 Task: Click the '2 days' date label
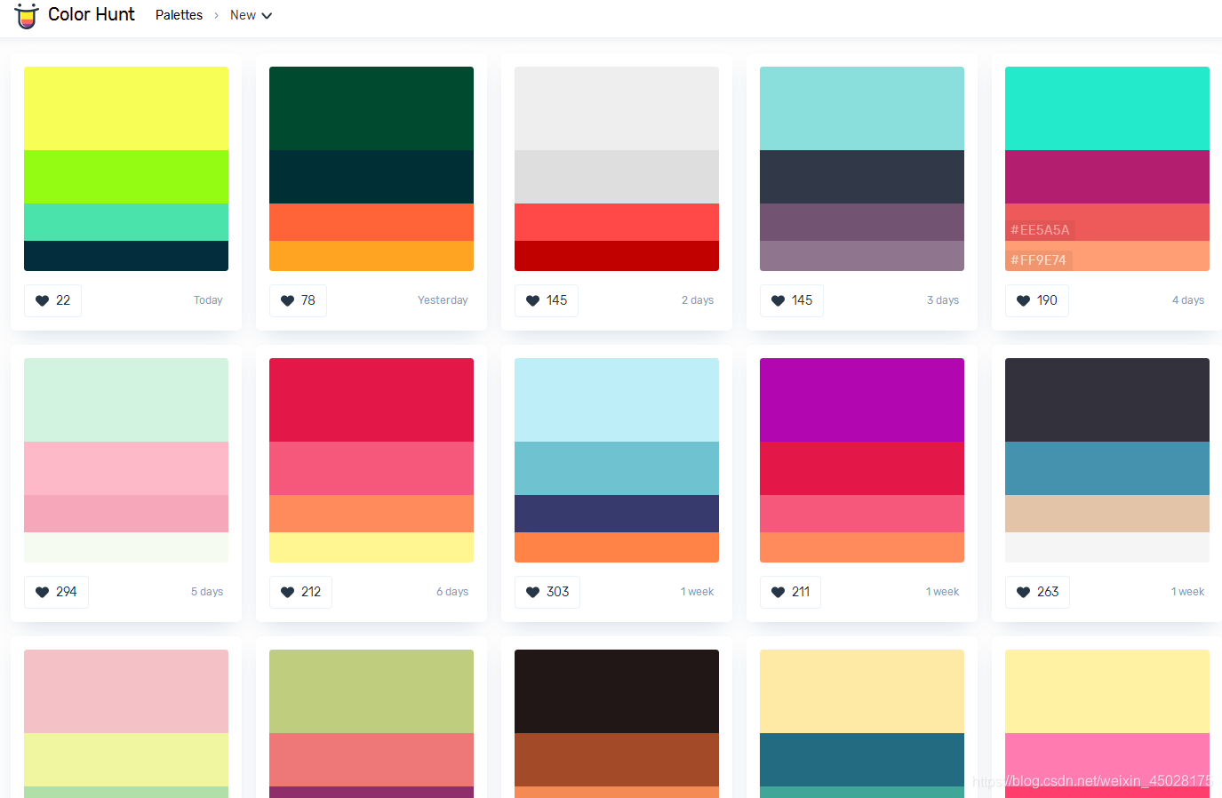pyautogui.click(x=698, y=300)
